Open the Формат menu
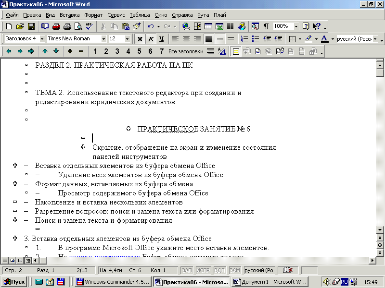Viewport: 385px width, 288px height. tap(93, 15)
